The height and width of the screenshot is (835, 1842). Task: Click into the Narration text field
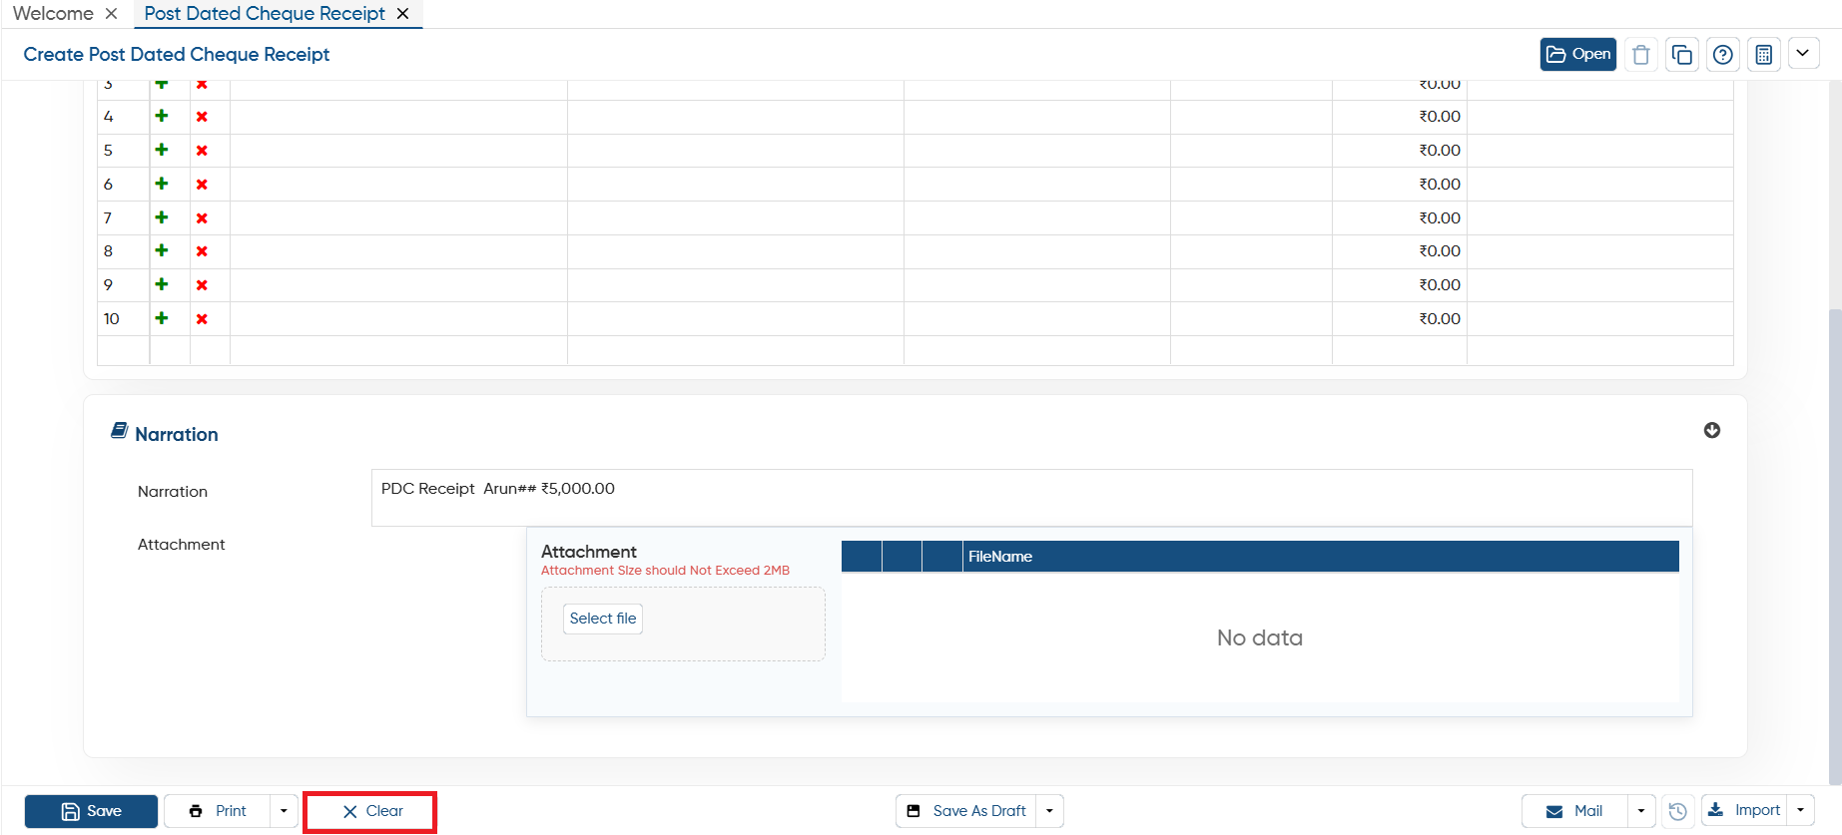(1031, 498)
